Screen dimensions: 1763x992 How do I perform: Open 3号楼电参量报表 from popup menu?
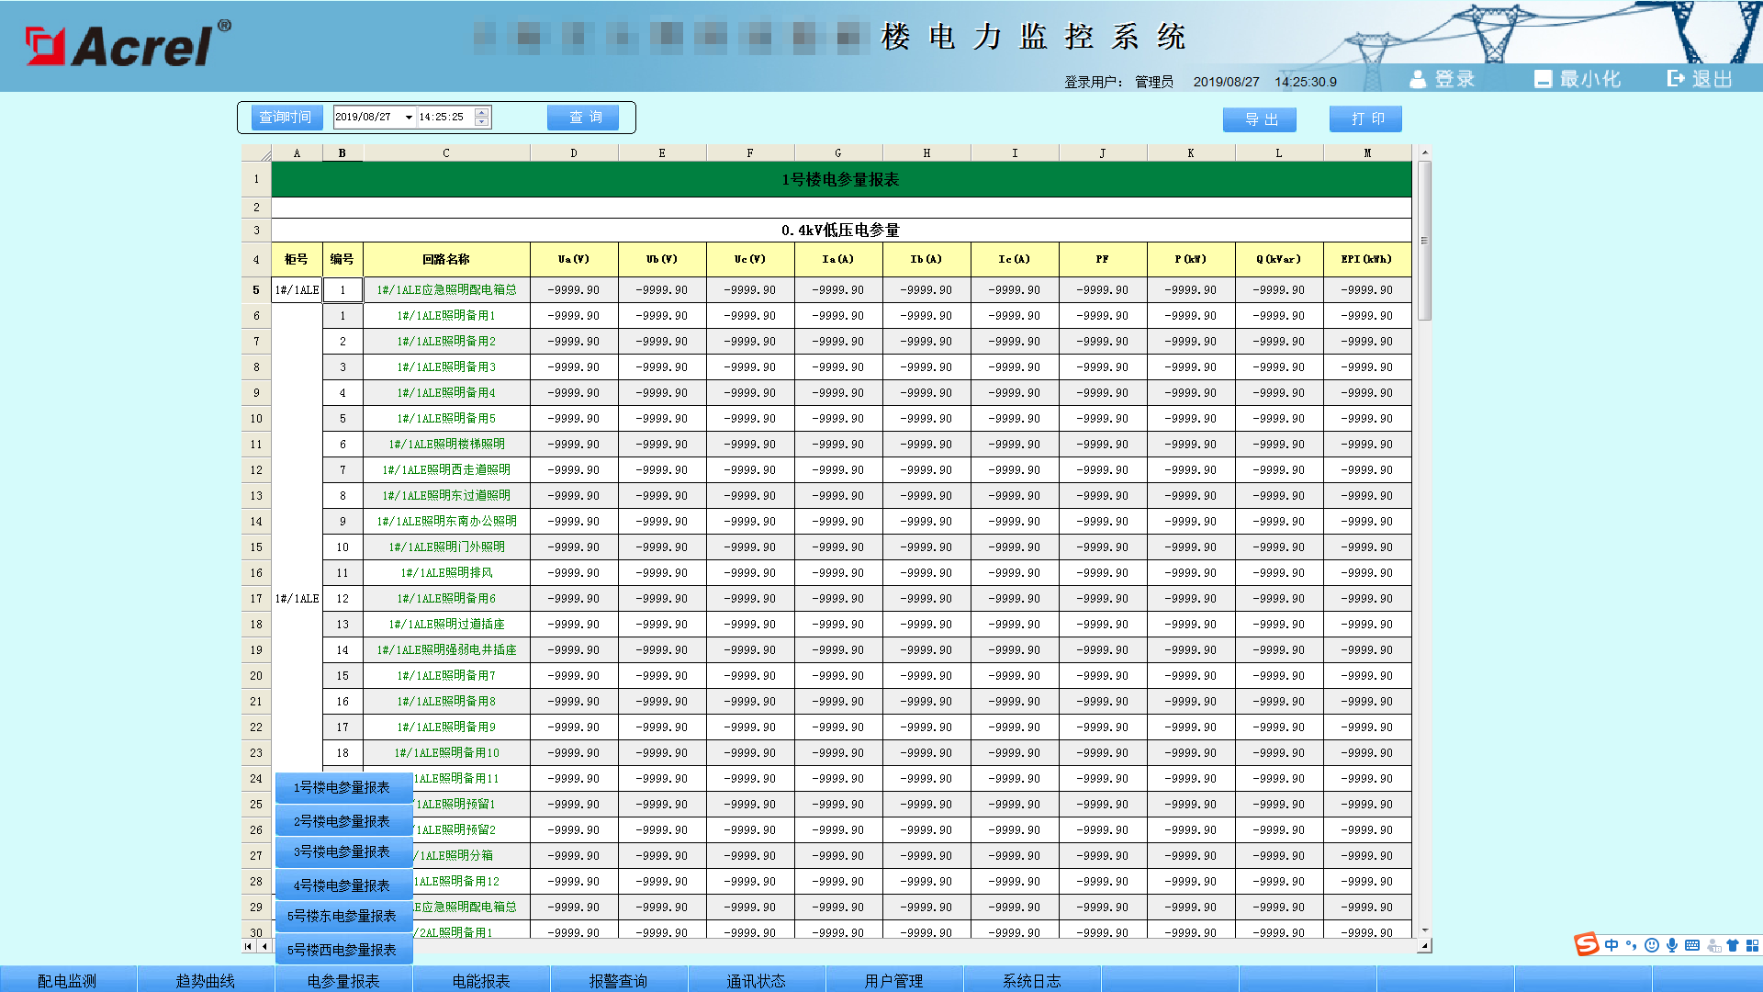point(343,852)
